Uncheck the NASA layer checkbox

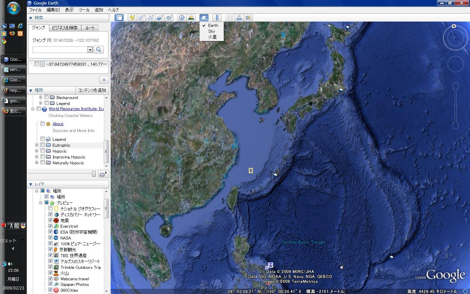point(50,238)
